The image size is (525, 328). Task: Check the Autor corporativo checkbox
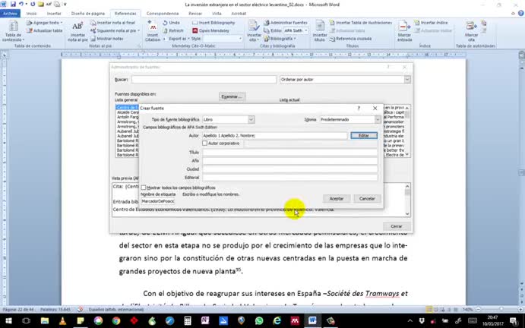[204, 143]
